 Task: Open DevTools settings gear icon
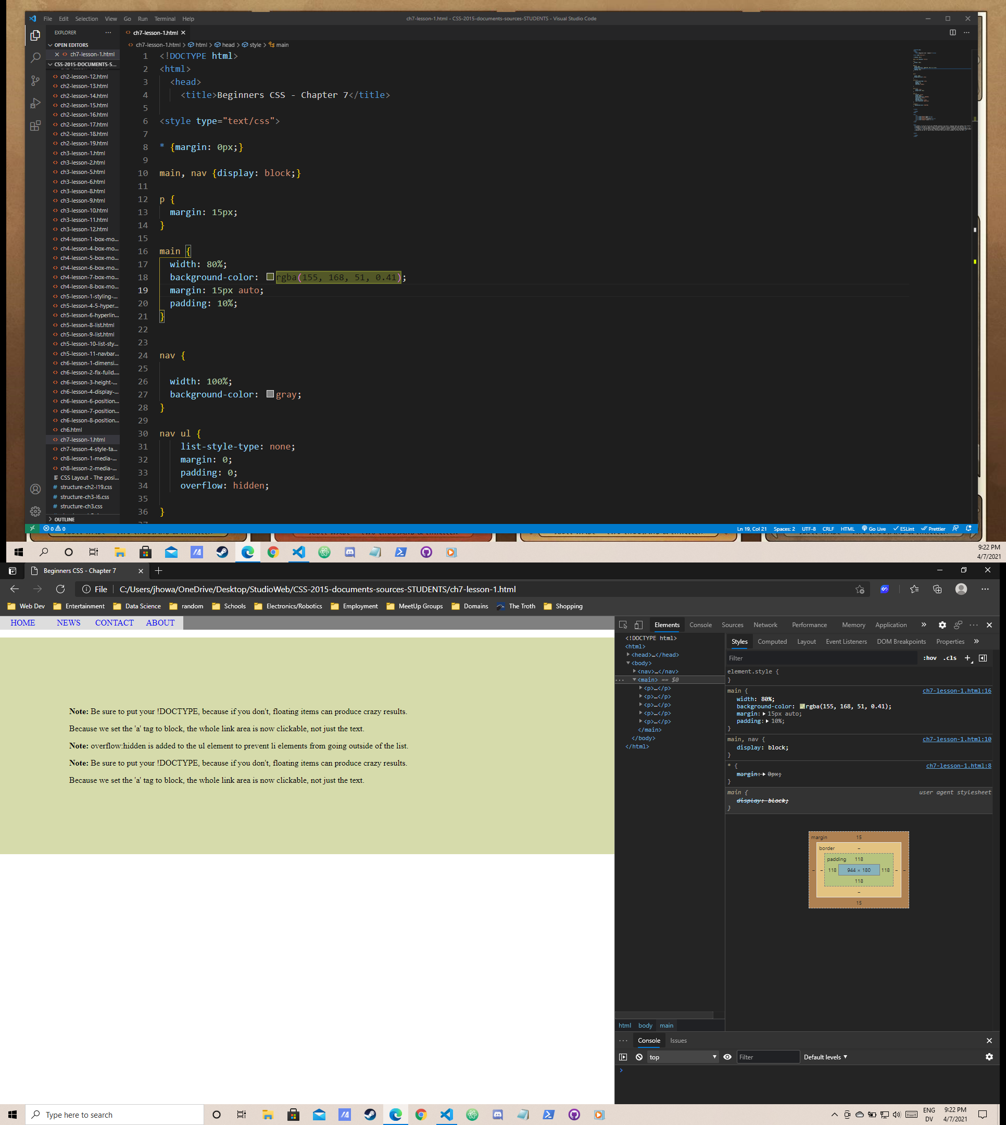(942, 624)
